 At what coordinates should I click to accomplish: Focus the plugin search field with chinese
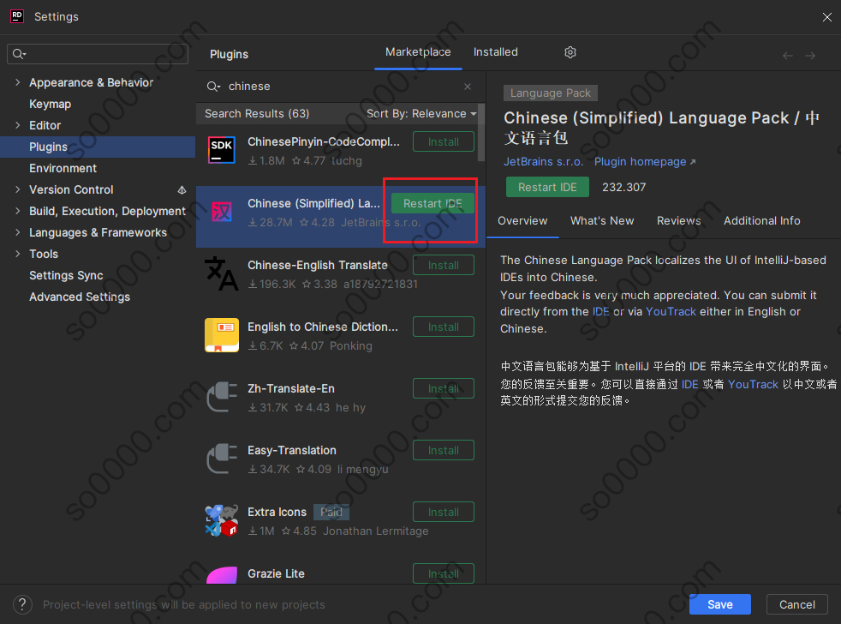340,87
